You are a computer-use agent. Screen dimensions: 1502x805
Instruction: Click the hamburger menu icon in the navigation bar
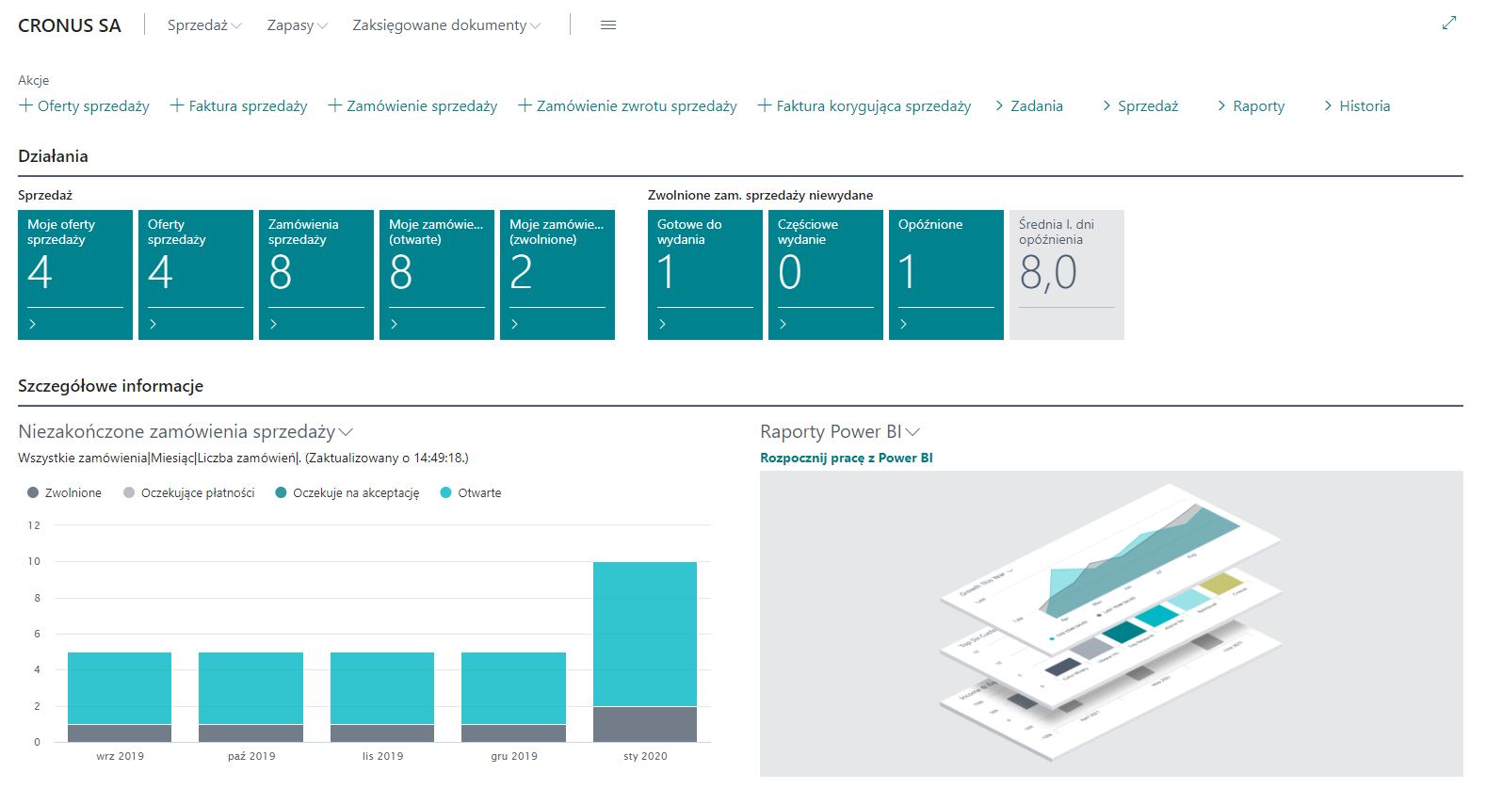[607, 25]
